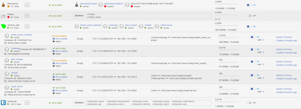Enable autostart switch for Filebot folder
The height and width of the screenshot is (109, 301).
pos(249,16)
